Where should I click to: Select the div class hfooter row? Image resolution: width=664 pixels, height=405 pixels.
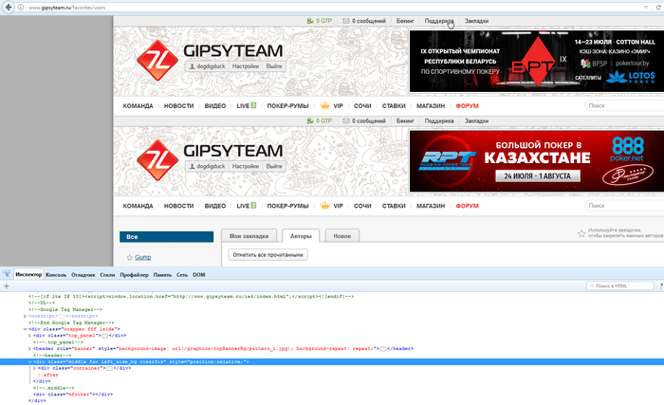(x=73, y=395)
